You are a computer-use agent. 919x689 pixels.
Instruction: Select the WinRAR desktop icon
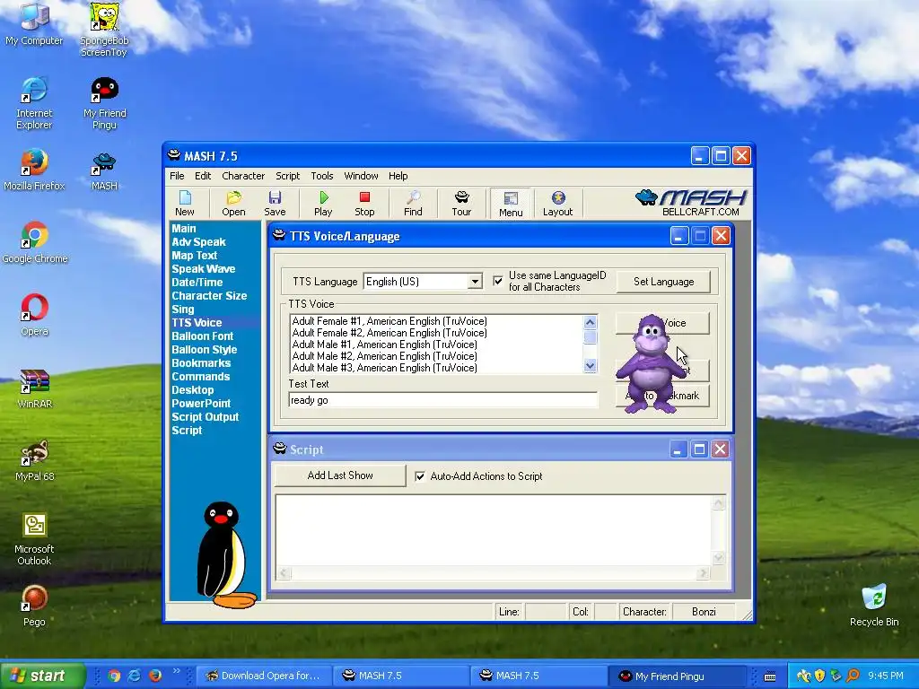(x=35, y=388)
